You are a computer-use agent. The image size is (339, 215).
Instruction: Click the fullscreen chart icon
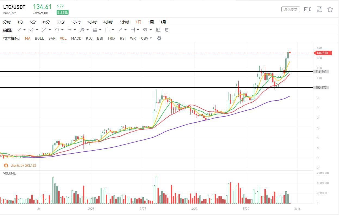pyautogui.click(x=319, y=9)
